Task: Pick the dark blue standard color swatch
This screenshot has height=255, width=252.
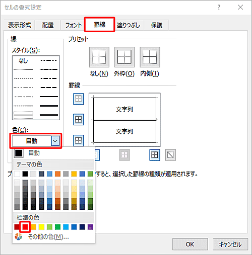Action: tap(82, 227)
